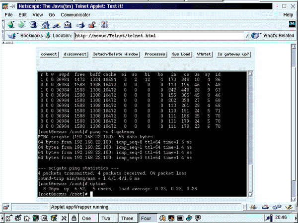
Task: Open the Search flashlight icon
Action: 57,24
